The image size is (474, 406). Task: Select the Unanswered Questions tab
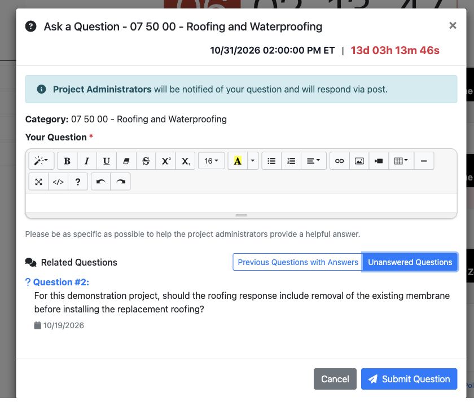coord(410,262)
